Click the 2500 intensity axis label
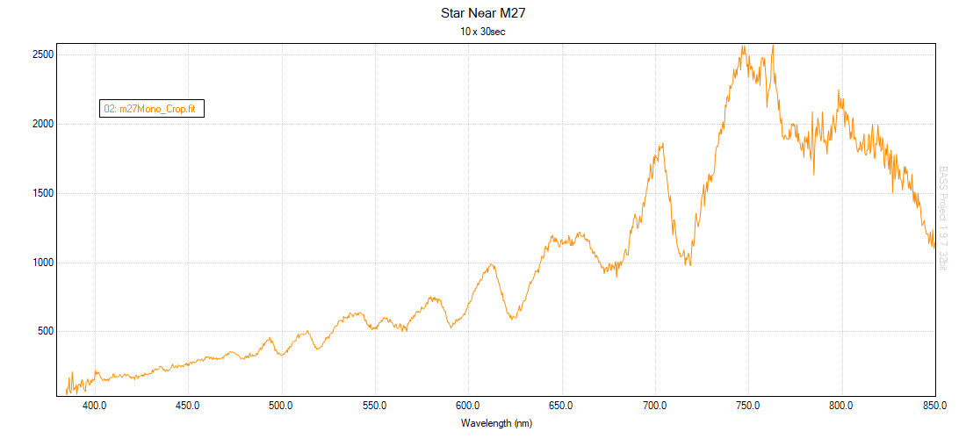 point(45,54)
